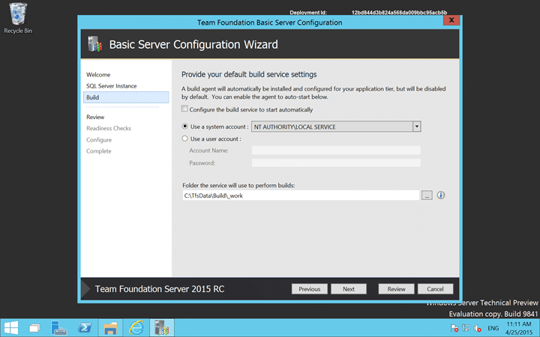
Task: Select the Configure step in the sidebar
Action: click(x=99, y=139)
